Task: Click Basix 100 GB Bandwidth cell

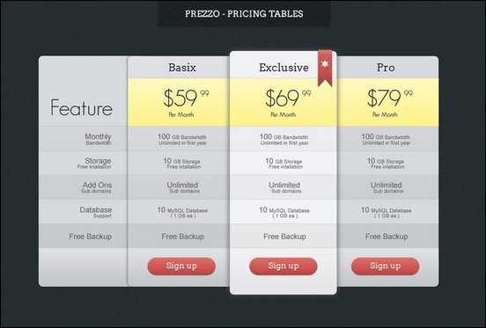Action: (182, 139)
